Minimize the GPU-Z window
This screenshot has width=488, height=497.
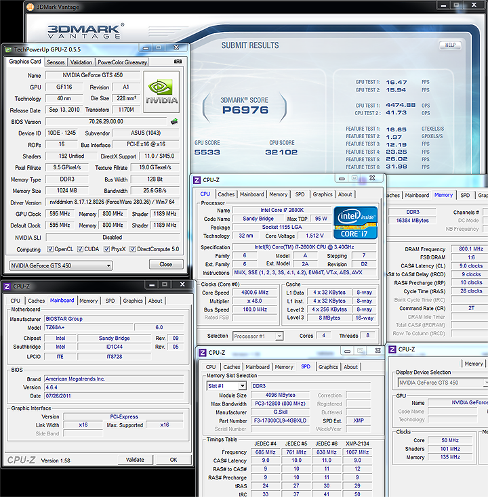(146, 48)
